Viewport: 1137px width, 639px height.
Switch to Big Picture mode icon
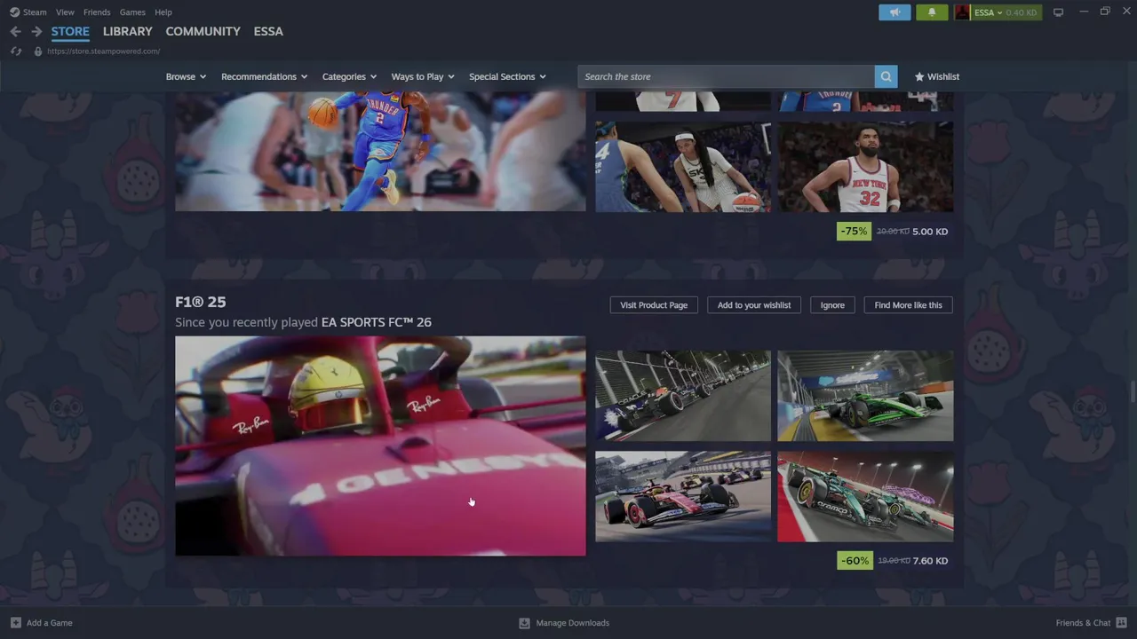coord(1058,12)
